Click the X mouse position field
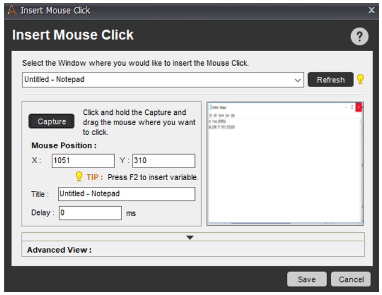This screenshot has width=382, height=295. (x=83, y=161)
